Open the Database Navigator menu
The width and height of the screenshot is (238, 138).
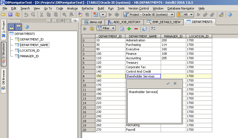181,8
